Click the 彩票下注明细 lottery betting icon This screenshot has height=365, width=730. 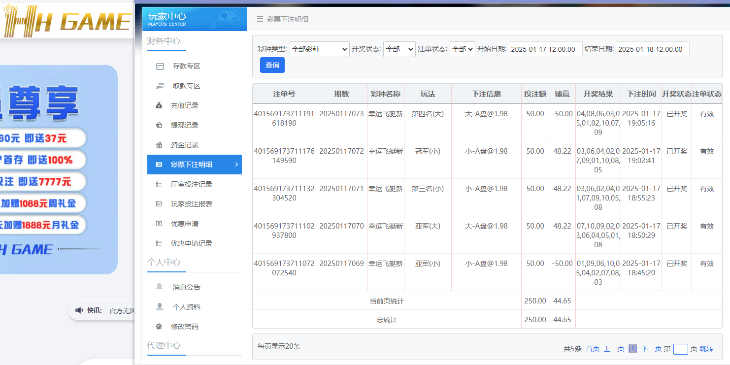[x=160, y=165]
